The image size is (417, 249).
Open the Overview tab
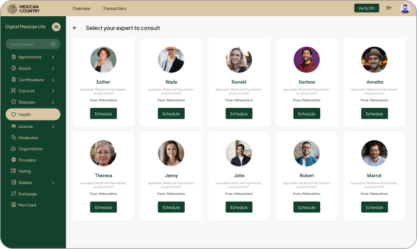click(82, 9)
